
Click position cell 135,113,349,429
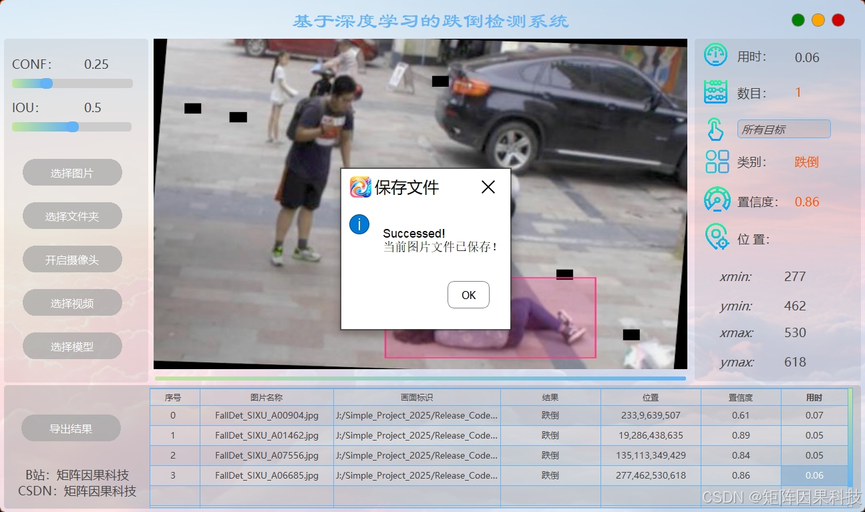click(651, 455)
